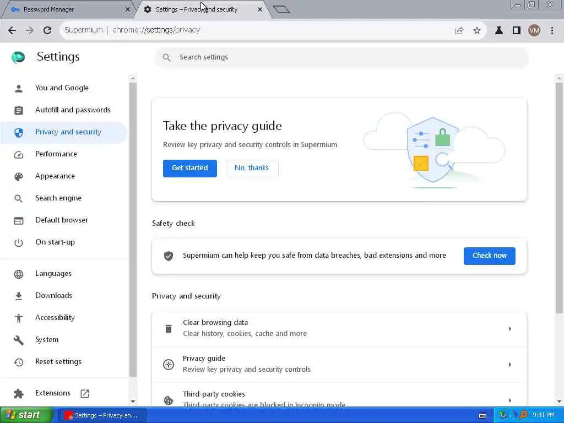
Task: Click the sidebar scrollbar down arrow
Action: point(133,402)
